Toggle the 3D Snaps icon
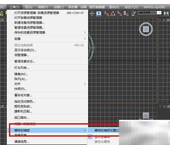 [107, 13]
